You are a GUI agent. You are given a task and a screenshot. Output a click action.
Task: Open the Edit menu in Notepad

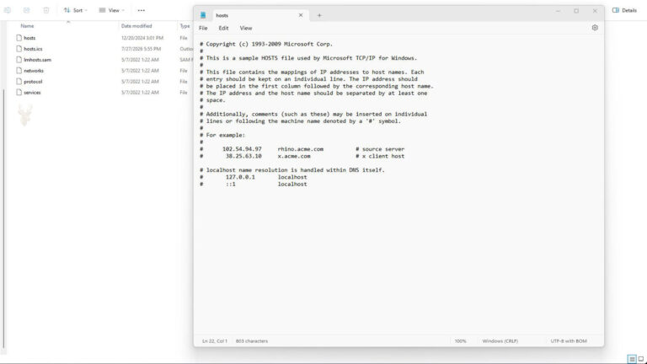pyautogui.click(x=223, y=28)
